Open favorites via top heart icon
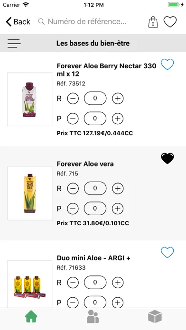Image resolution: width=186 pixels, height=330 pixels. (170, 22)
